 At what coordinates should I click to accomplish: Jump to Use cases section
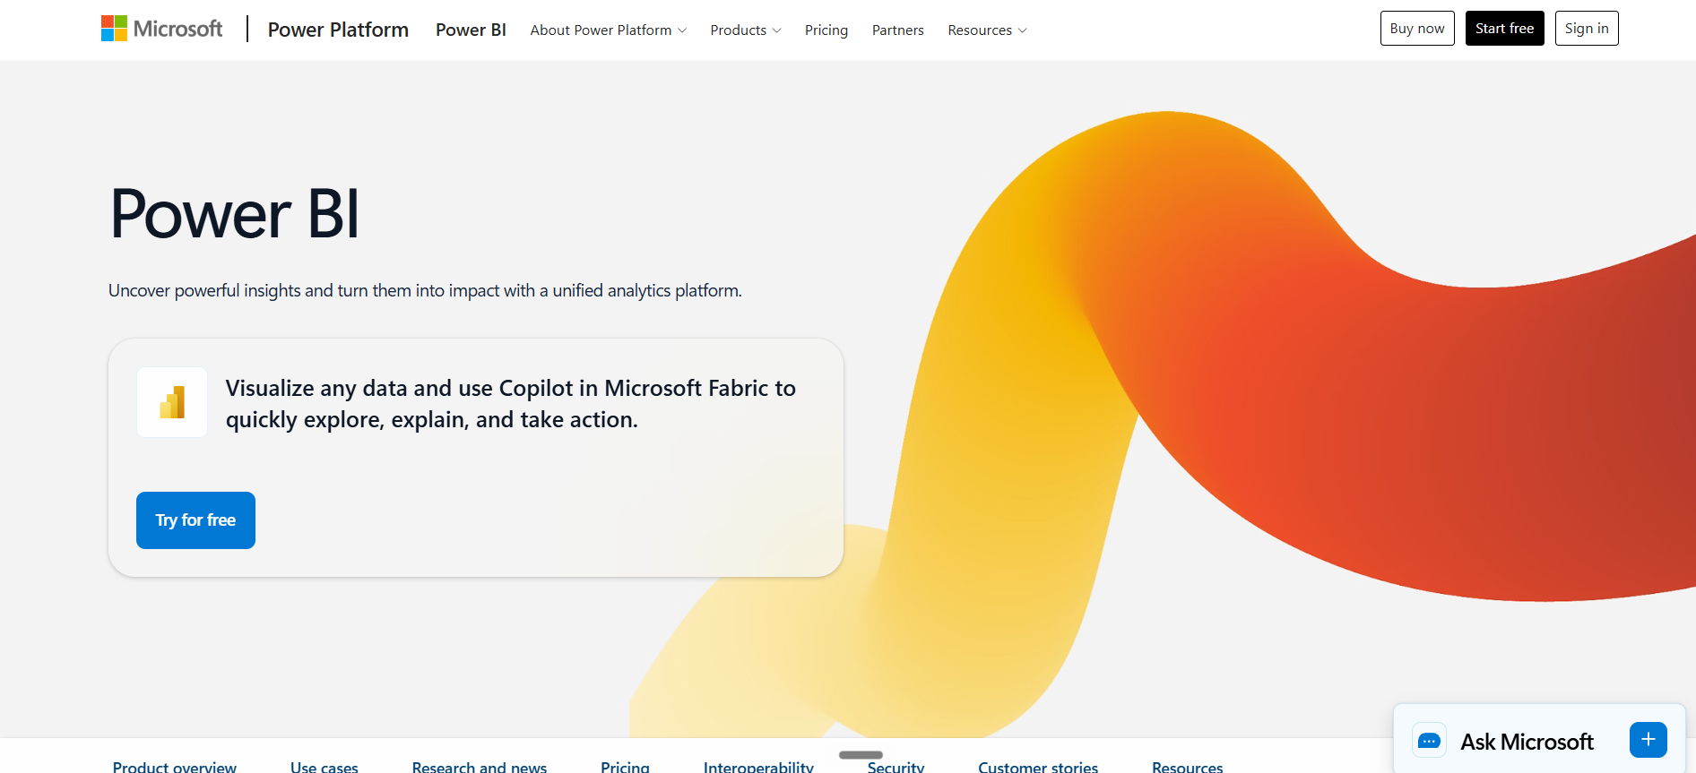324,767
